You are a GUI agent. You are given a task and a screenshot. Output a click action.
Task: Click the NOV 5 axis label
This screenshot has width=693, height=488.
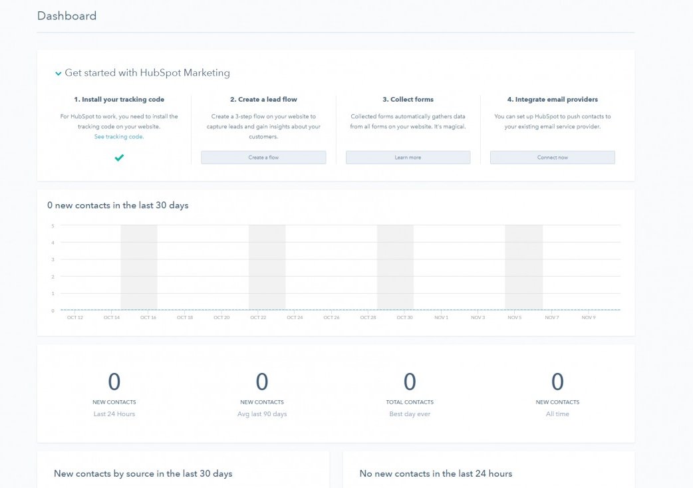pyautogui.click(x=515, y=318)
